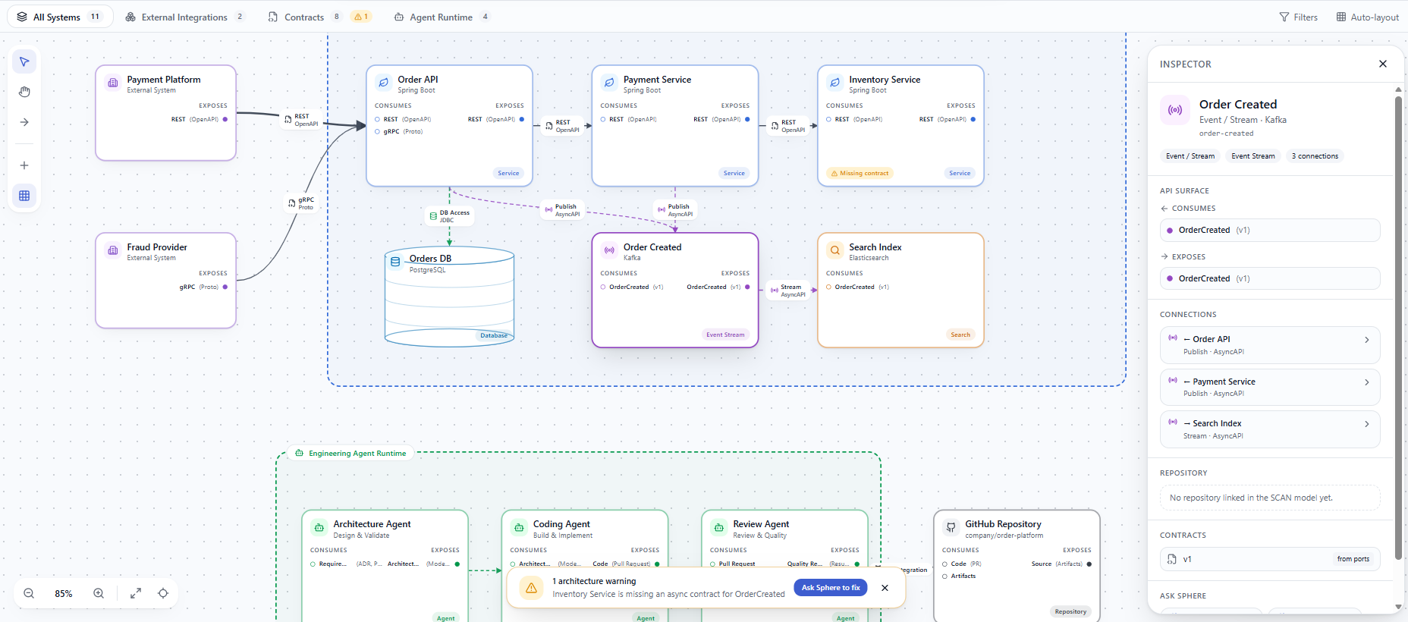Screen dimensions: 1408x622
Task: Open the External Integrations tab
Action: click(185, 17)
